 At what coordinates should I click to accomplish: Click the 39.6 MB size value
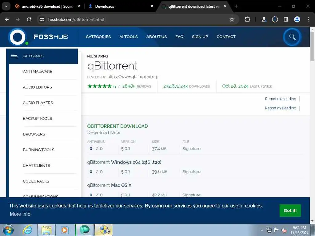tap(160, 172)
